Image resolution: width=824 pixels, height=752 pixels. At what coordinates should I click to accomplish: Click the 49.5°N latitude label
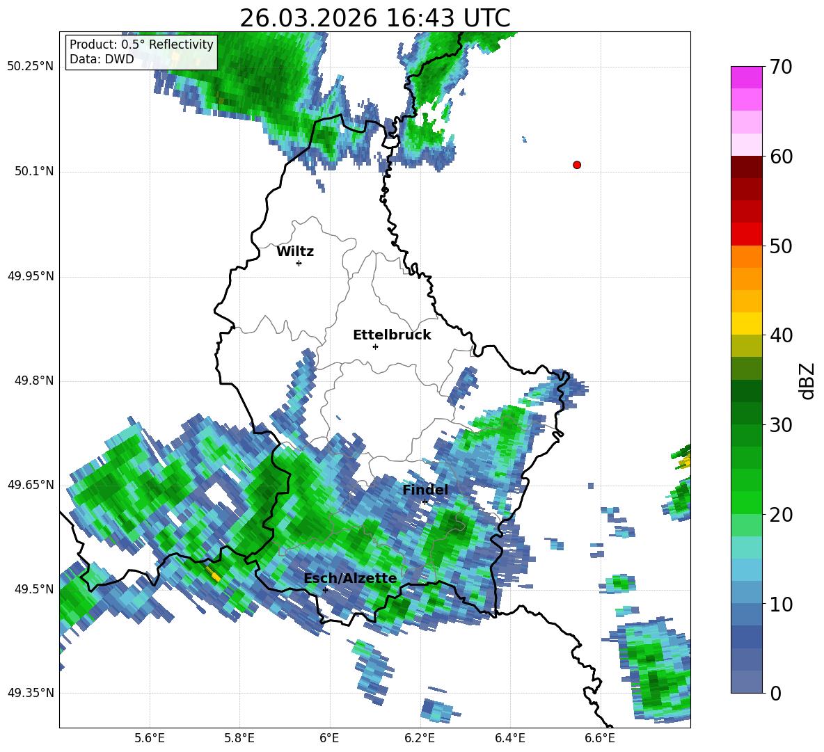click(x=33, y=589)
